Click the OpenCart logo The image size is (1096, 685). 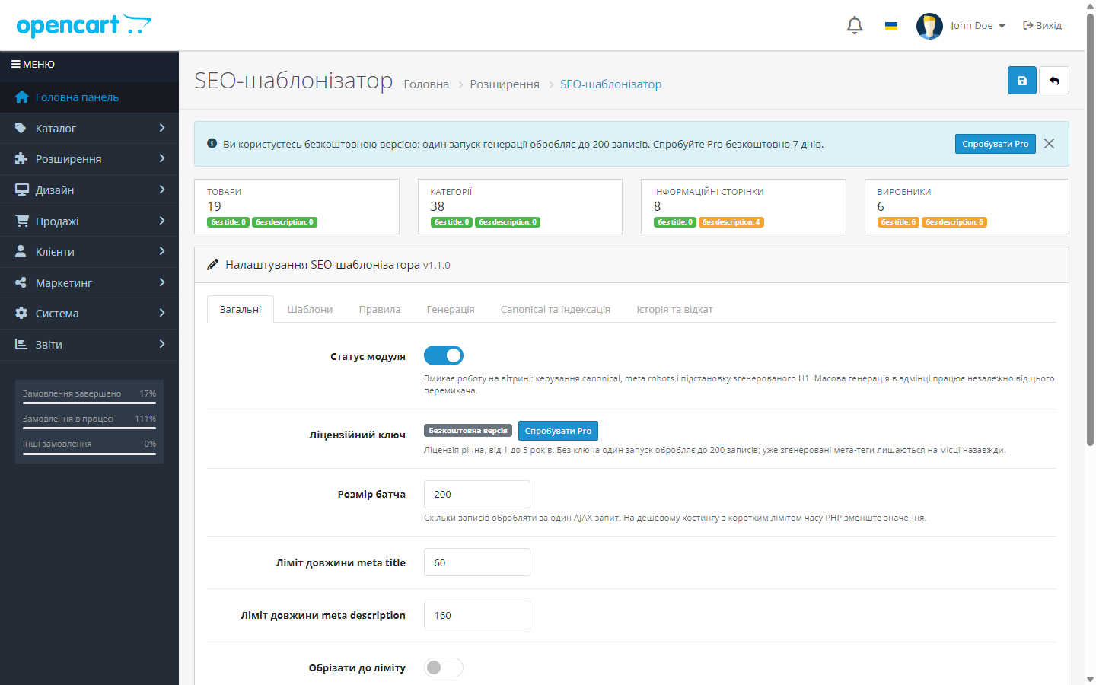pos(84,25)
